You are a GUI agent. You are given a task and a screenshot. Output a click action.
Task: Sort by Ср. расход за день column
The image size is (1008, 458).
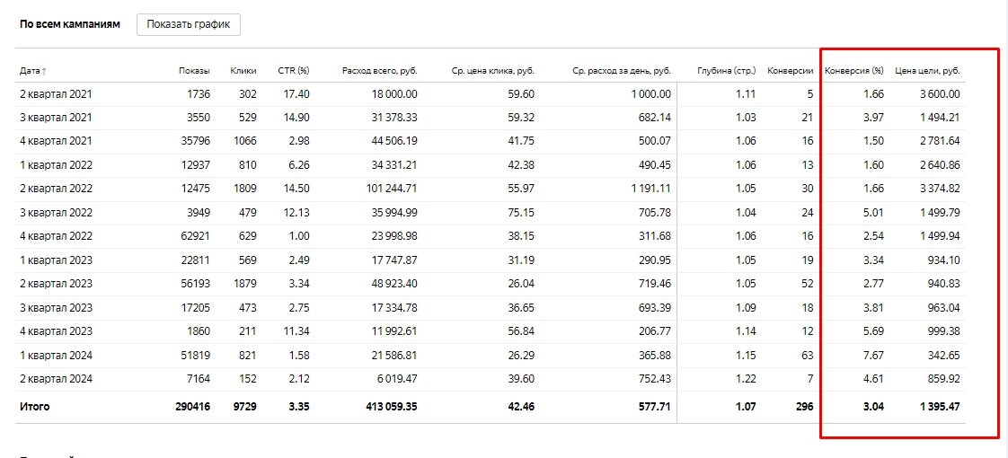(x=622, y=70)
